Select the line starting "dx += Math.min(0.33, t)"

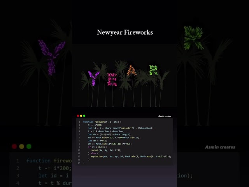(x=114, y=138)
